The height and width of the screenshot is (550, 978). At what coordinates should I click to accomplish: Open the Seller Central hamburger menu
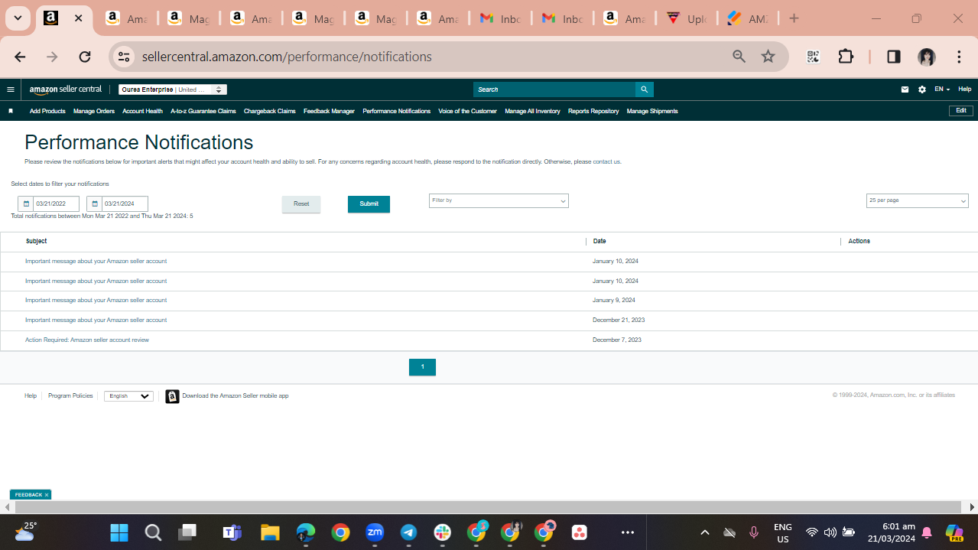pyautogui.click(x=11, y=89)
